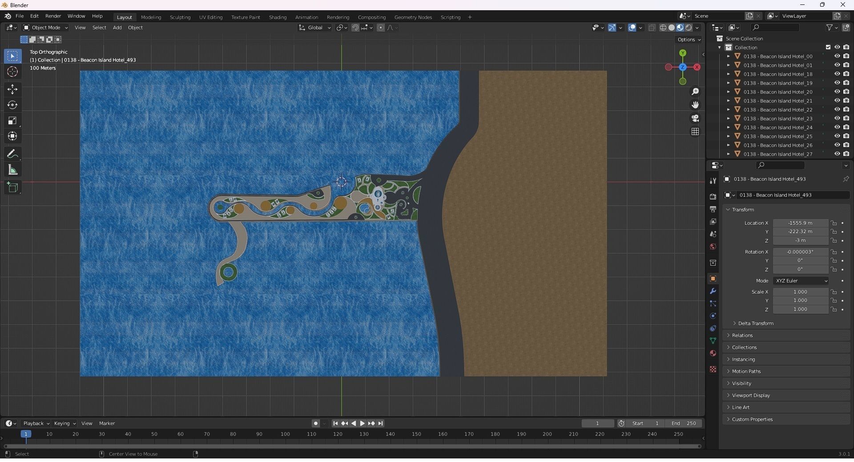
Task: Open the Scene properties tab
Action: (x=713, y=234)
